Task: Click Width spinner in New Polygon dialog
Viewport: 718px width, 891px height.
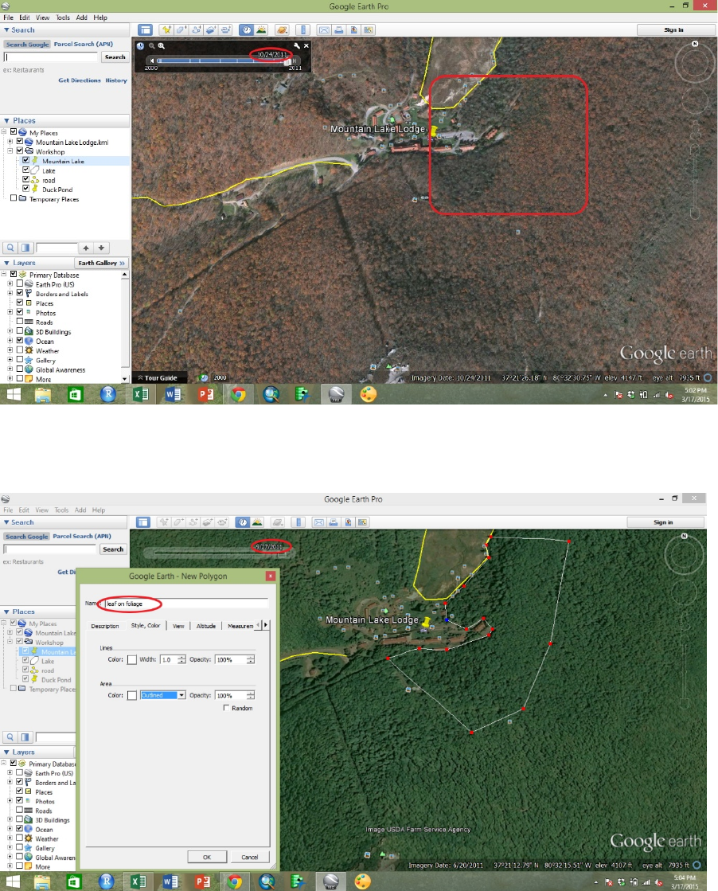Action: click(181, 659)
